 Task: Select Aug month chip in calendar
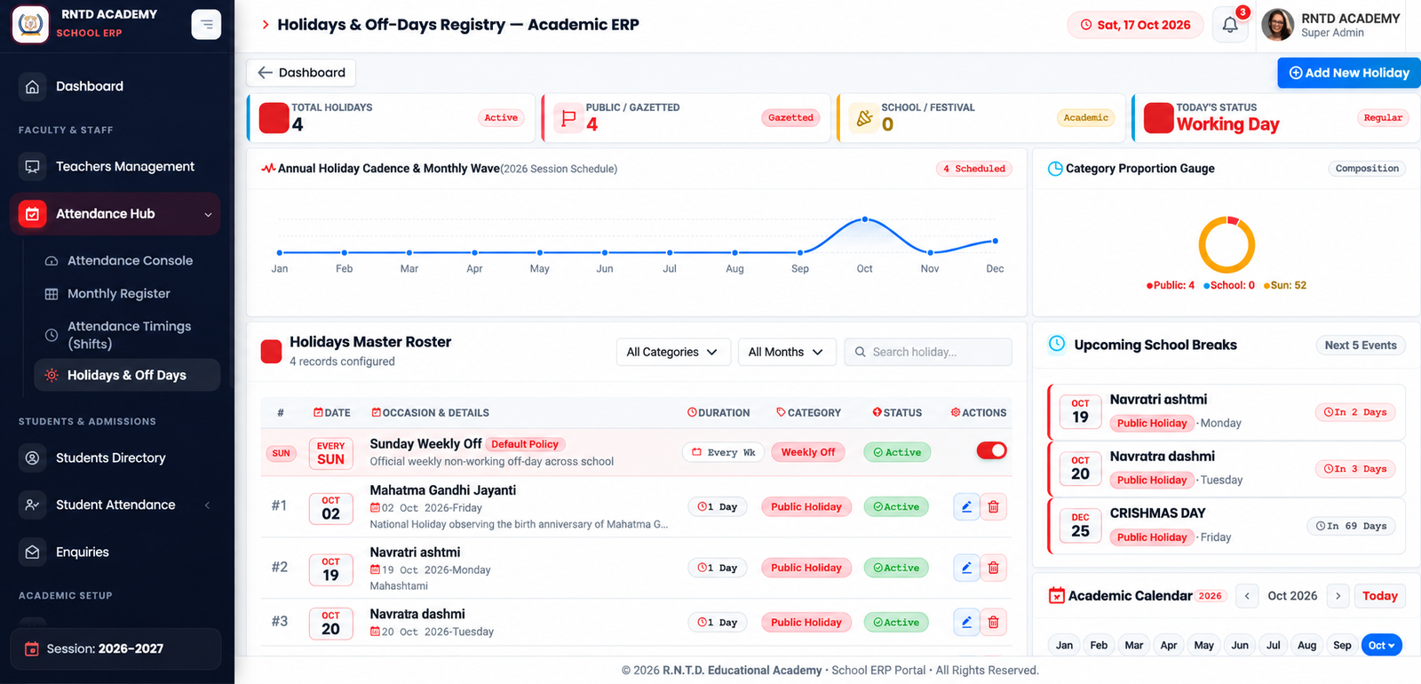click(1306, 645)
